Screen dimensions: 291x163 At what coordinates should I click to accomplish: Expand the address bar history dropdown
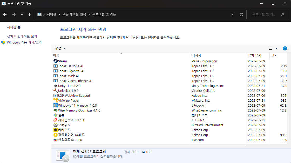click(232, 14)
